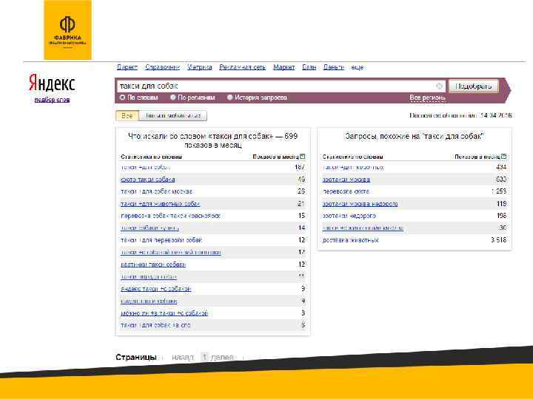Screen dimensions: 533x399
Task: Click page number 1 in pagination
Action: [204, 358]
